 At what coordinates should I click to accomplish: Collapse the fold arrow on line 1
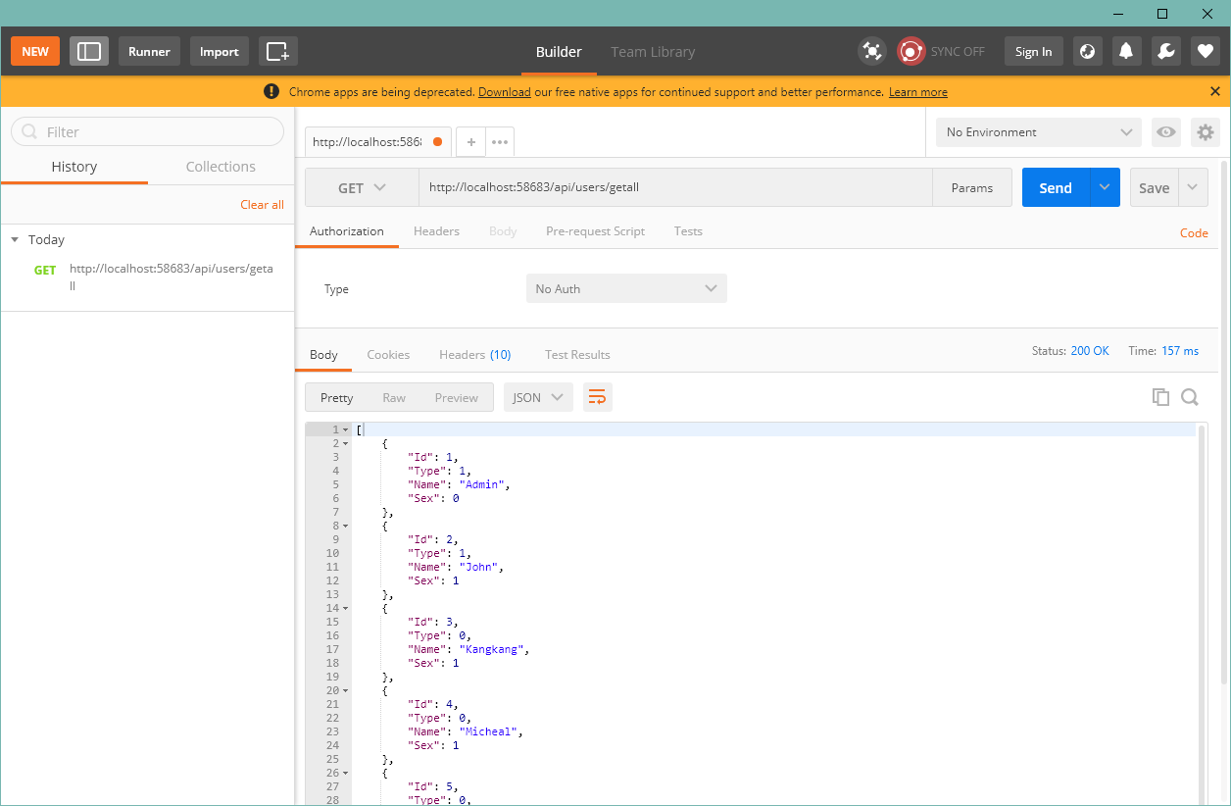pyautogui.click(x=346, y=429)
